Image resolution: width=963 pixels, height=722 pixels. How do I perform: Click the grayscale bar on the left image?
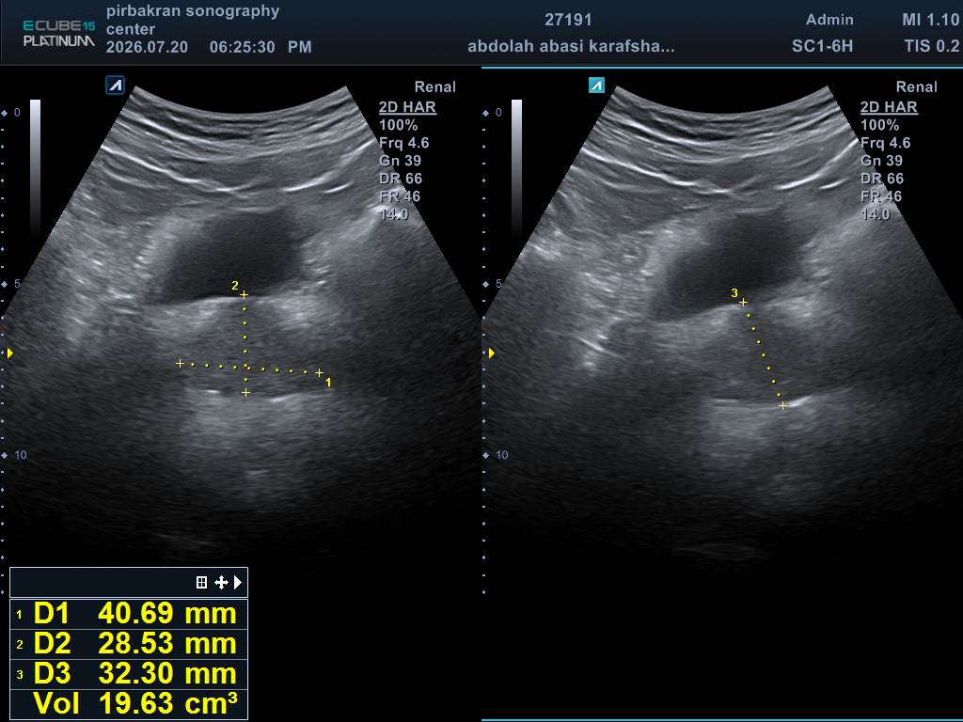[x=35, y=167]
